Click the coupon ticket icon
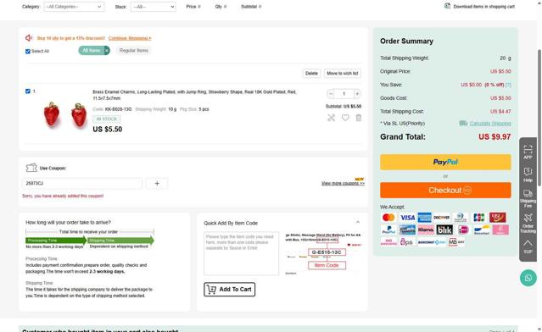Image resolution: width=542 pixels, height=332 pixels. pos(31,168)
